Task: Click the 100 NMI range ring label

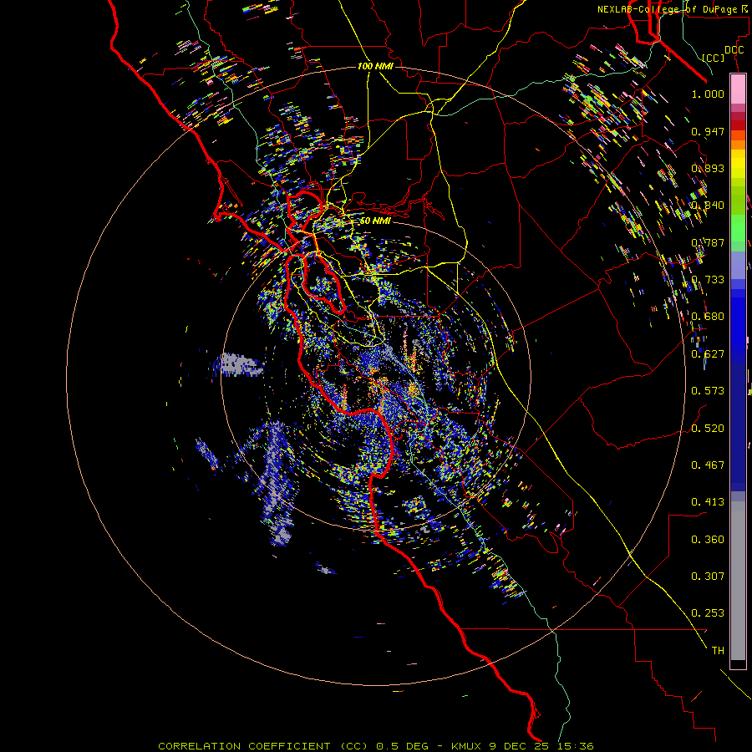Action: pos(375,66)
